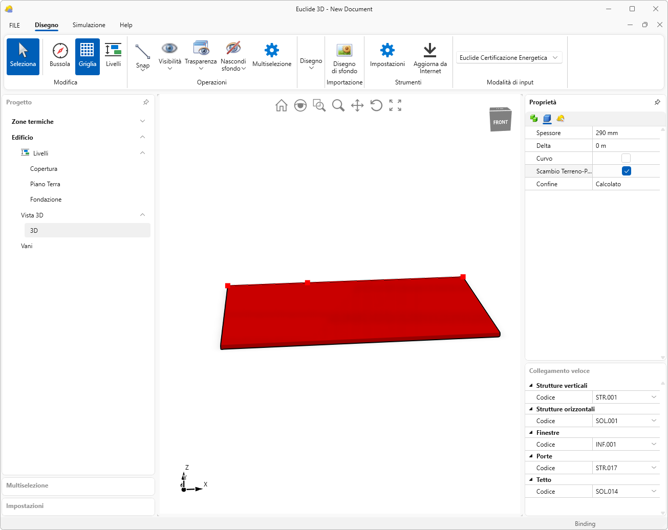Click the rotate view icon in viewport

(x=376, y=105)
